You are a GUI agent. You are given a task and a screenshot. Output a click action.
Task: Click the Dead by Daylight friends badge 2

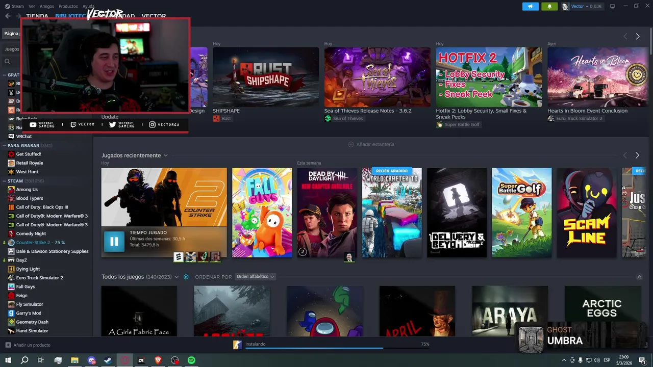[x=303, y=251]
